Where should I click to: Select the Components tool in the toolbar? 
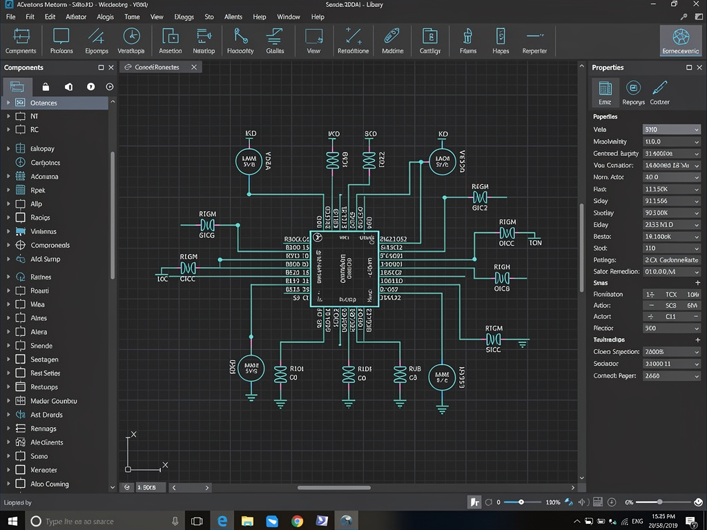click(x=20, y=40)
